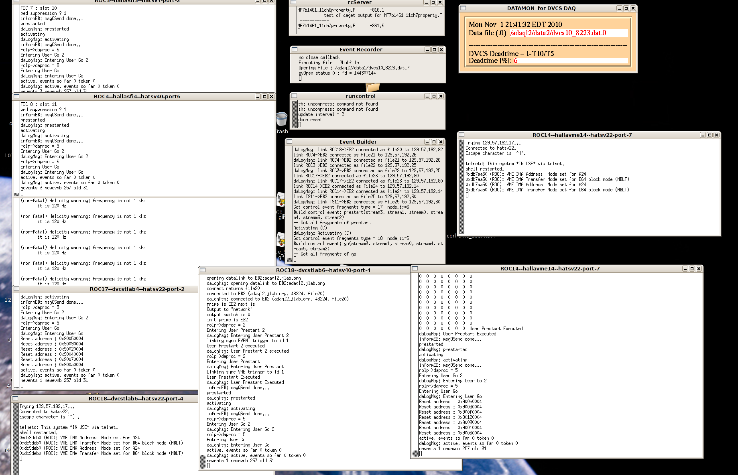The width and height of the screenshot is (738, 475).
Task: Click the scrollbar of ROC14 telnetd window
Action: point(462,187)
